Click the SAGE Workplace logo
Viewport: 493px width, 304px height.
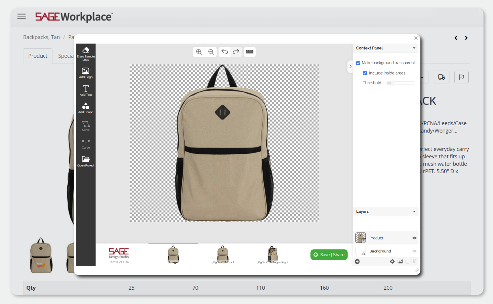[x=74, y=17]
